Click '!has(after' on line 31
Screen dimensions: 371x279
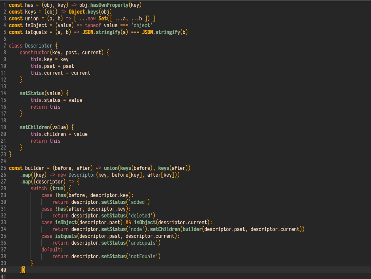[x=69, y=209]
